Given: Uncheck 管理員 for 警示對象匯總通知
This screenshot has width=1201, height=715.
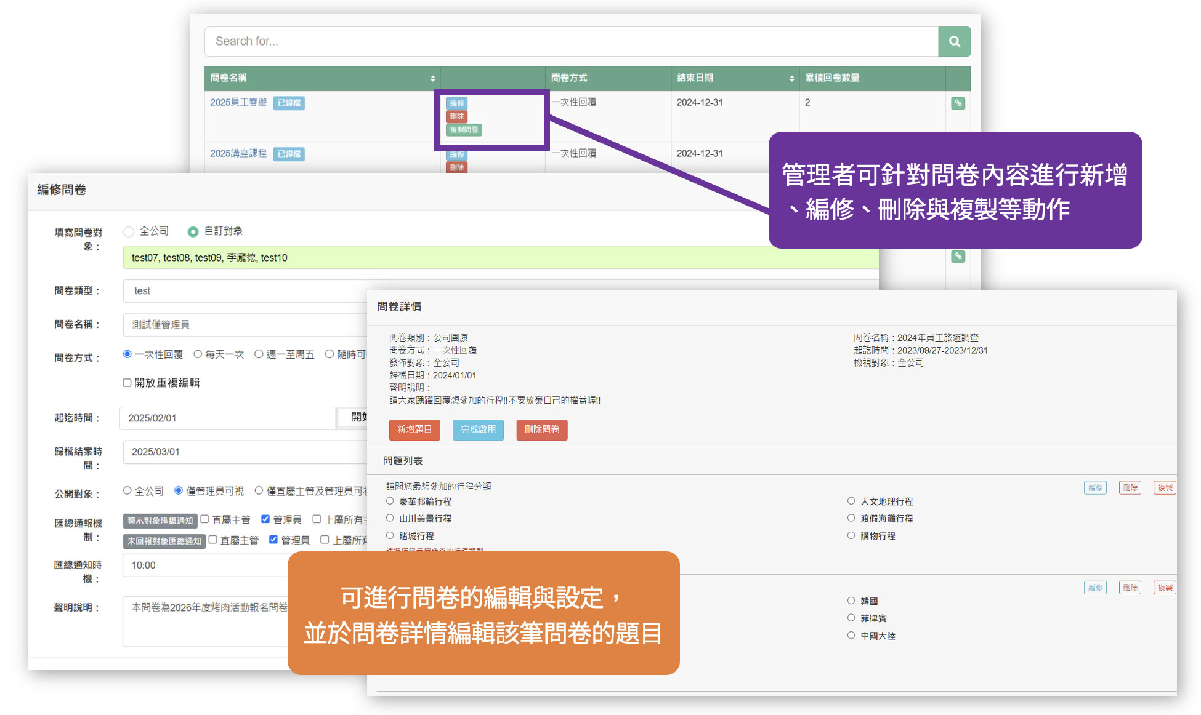Looking at the screenshot, I should click(x=265, y=519).
